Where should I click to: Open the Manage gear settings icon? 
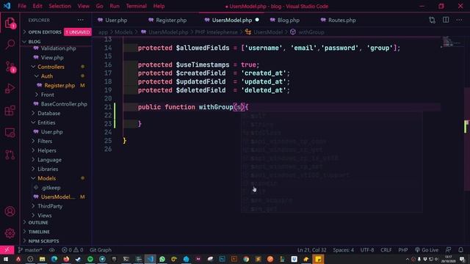[x=10, y=233]
